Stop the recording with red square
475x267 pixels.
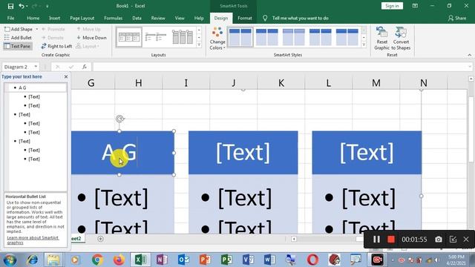coord(391,240)
